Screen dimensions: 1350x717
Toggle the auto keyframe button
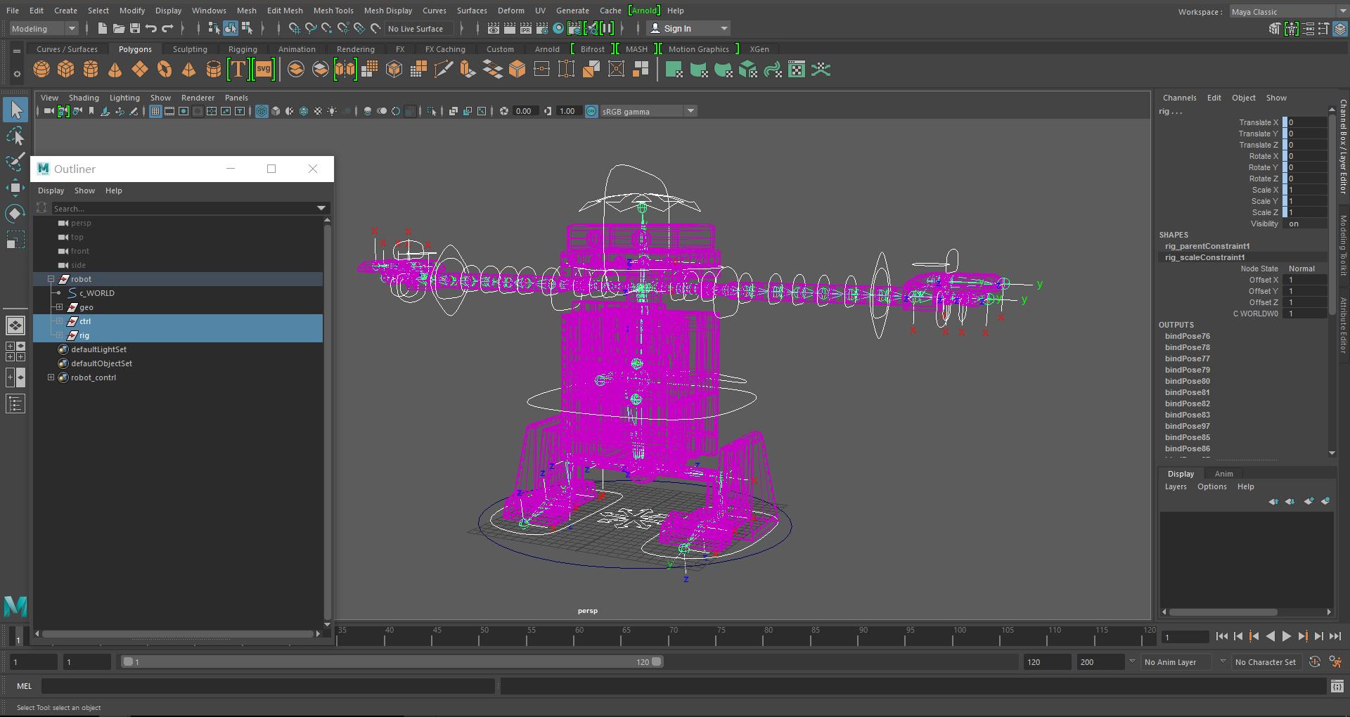[1314, 662]
